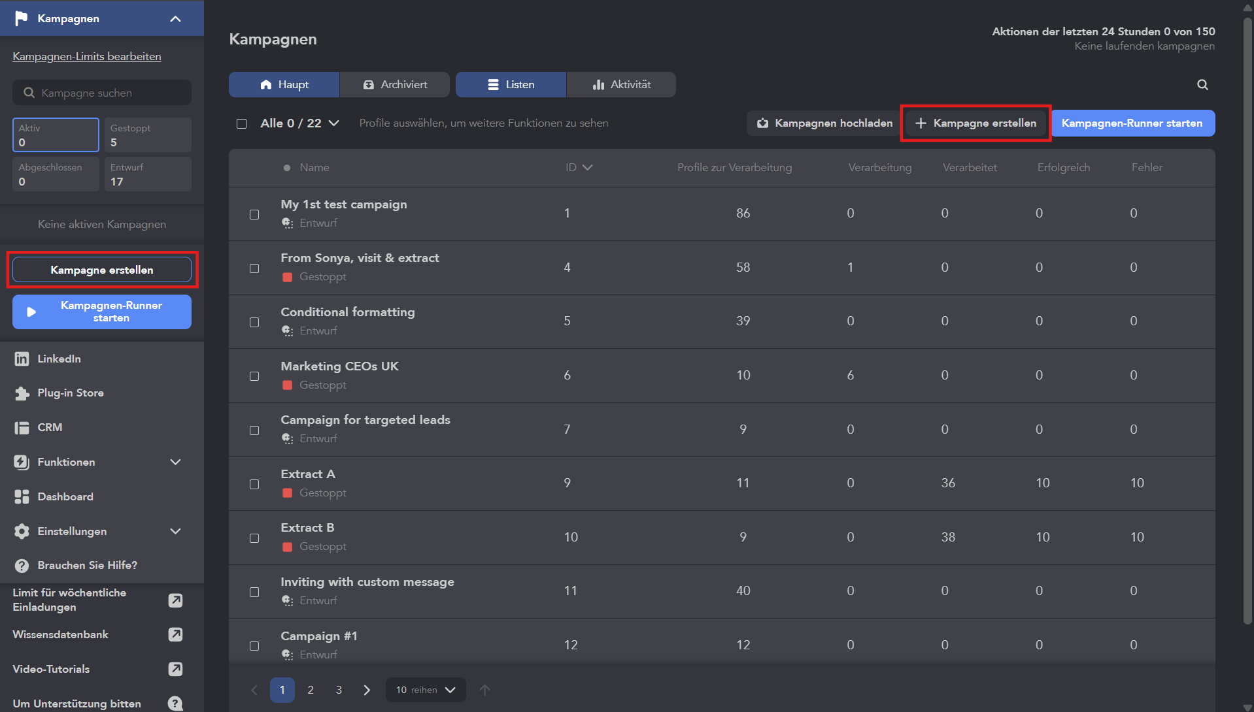1254x712 pixels.
Task: Click the question icon beside Um Unterstützung bitten
Action: point(175,704)
